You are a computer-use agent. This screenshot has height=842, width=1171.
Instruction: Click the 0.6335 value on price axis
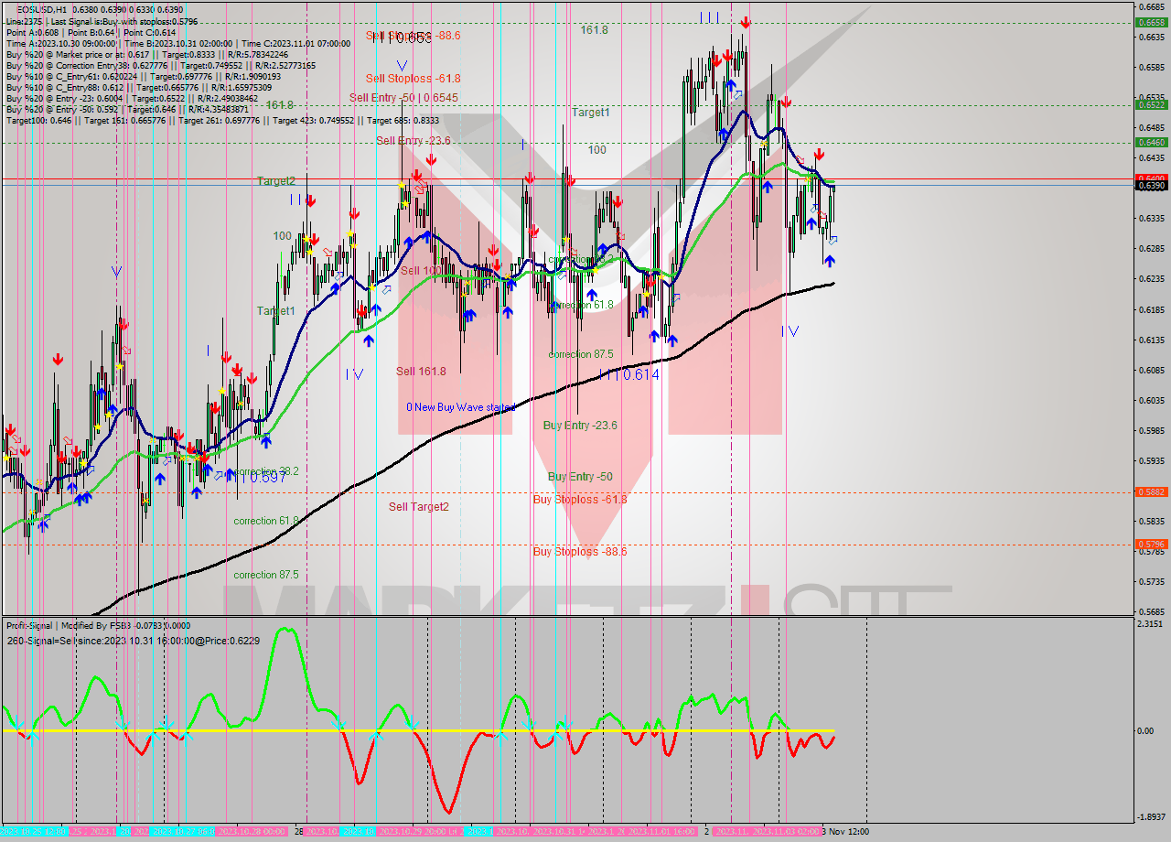click(1150, 219)
